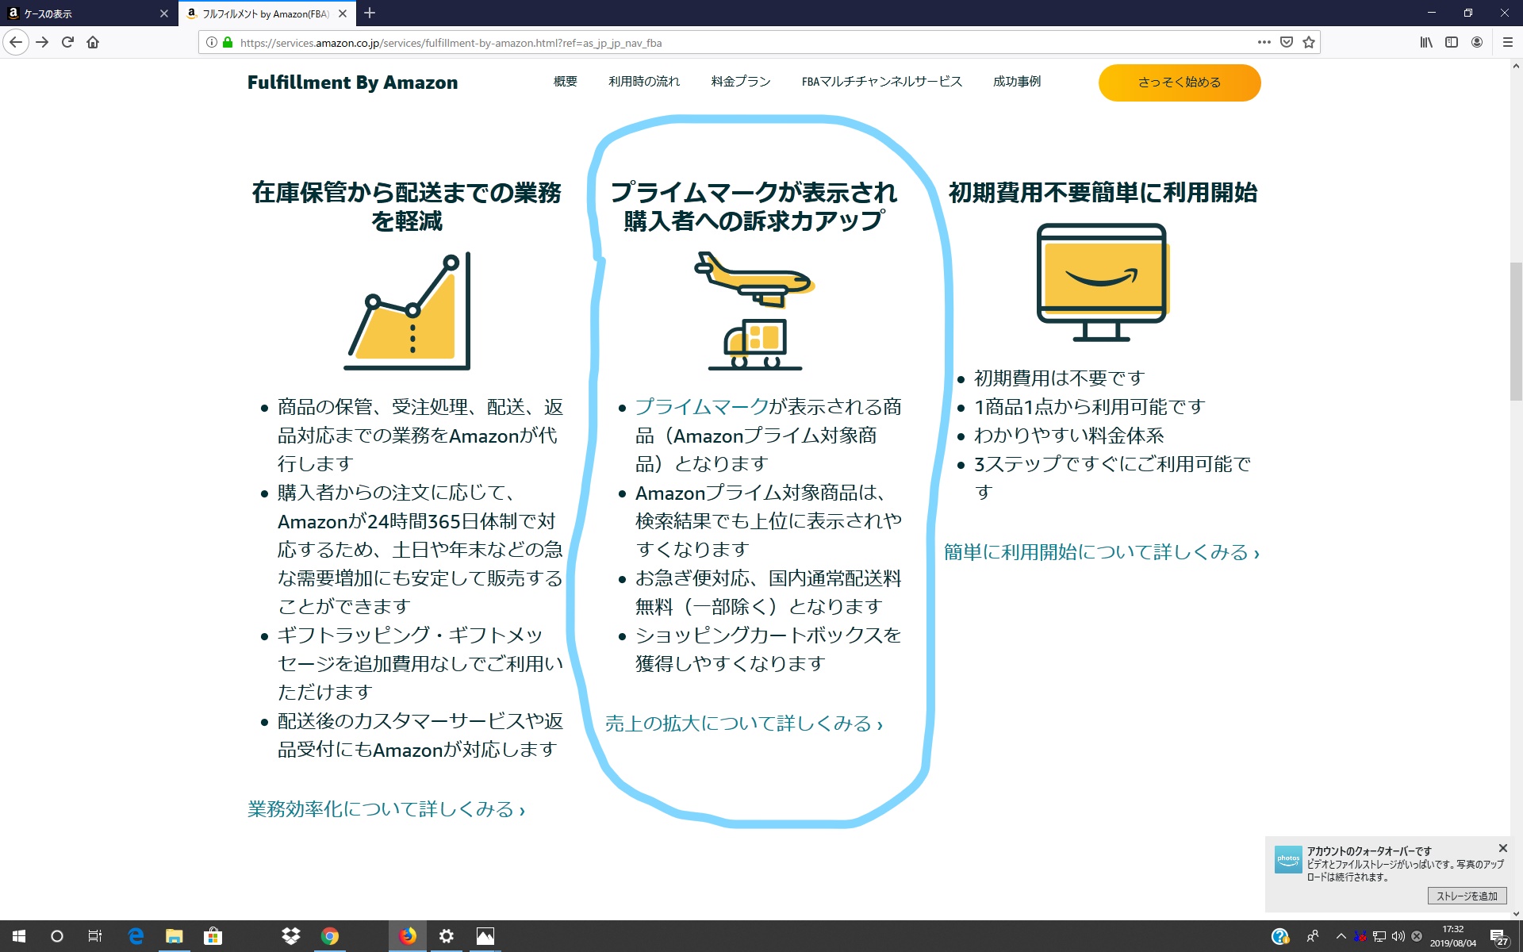Open FBAマルチチャンネルサービス navigation item
The height and width of the screenshot is (952, 1523).
(x=882, y=82)
